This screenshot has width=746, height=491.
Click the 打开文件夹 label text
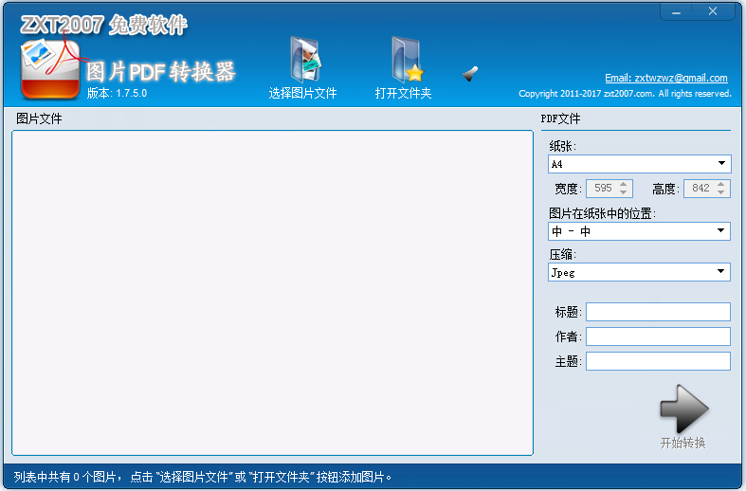[403, 93]
